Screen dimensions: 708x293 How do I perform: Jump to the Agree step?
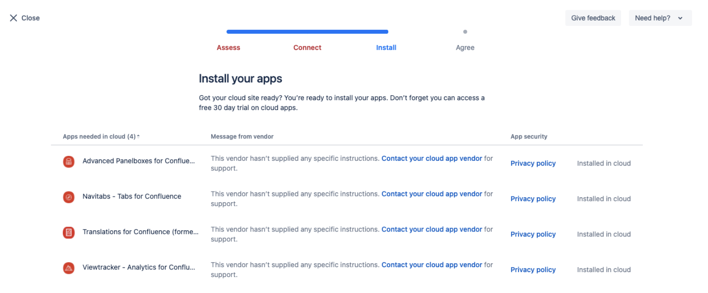click(x=465, y=48)
